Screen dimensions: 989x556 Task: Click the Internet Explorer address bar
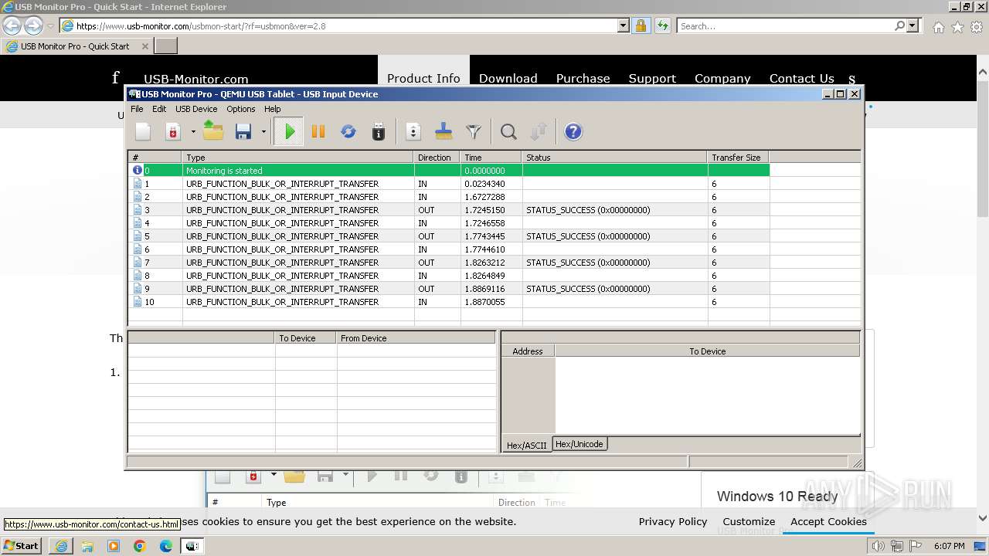coord(345,25)
